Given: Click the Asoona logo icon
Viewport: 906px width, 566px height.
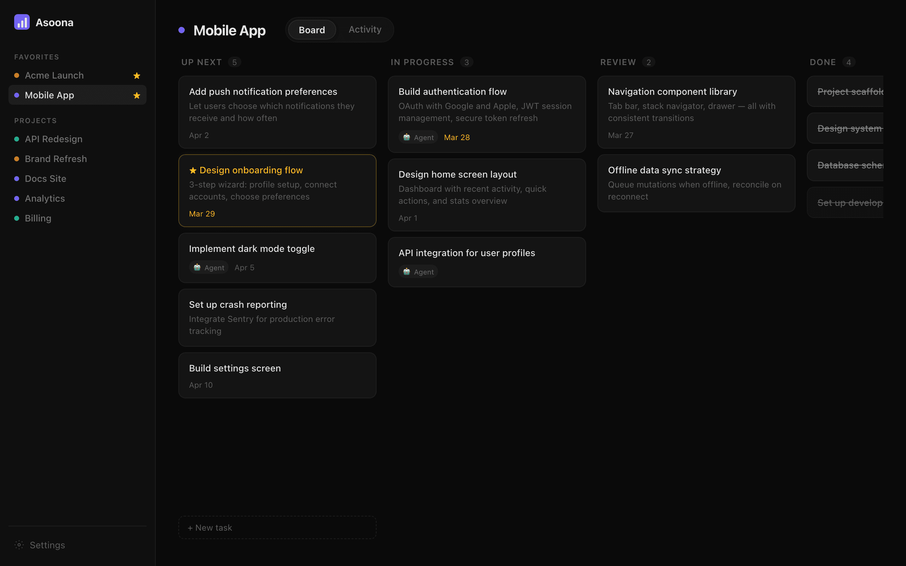Looking at the screenshot, I should (22, 22).
